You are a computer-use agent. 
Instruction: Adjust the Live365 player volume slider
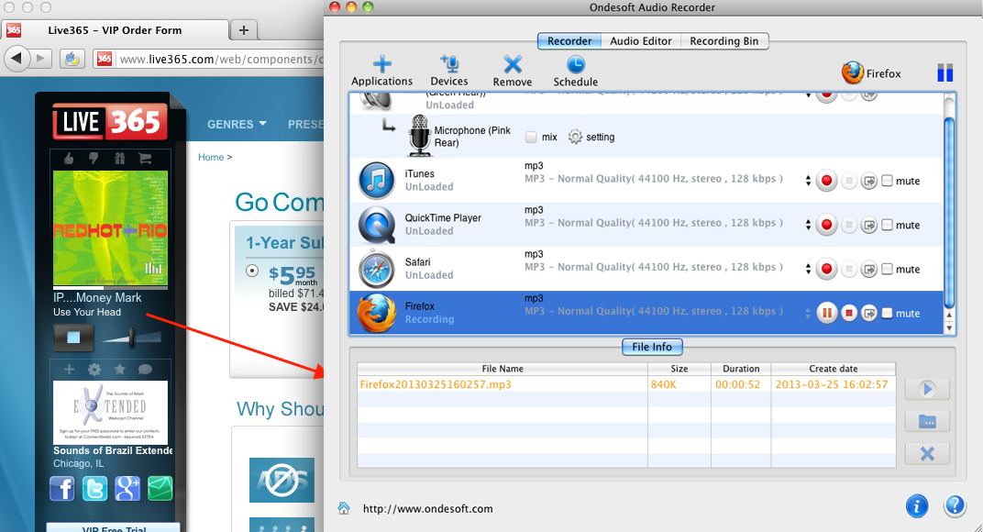134,338
